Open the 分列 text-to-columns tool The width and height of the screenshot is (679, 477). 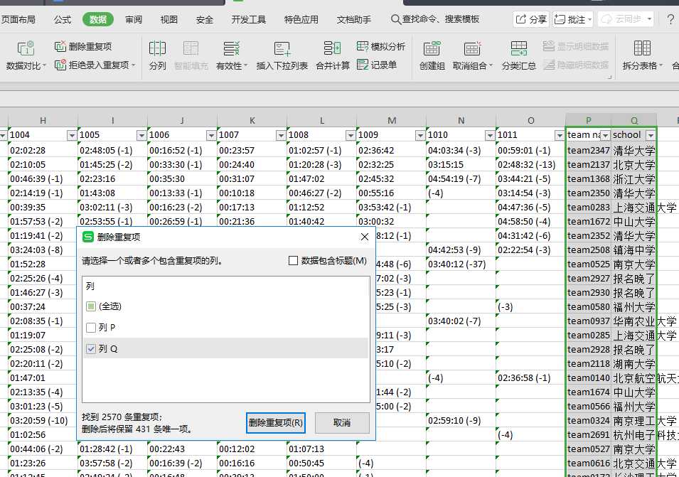point(157,55)
